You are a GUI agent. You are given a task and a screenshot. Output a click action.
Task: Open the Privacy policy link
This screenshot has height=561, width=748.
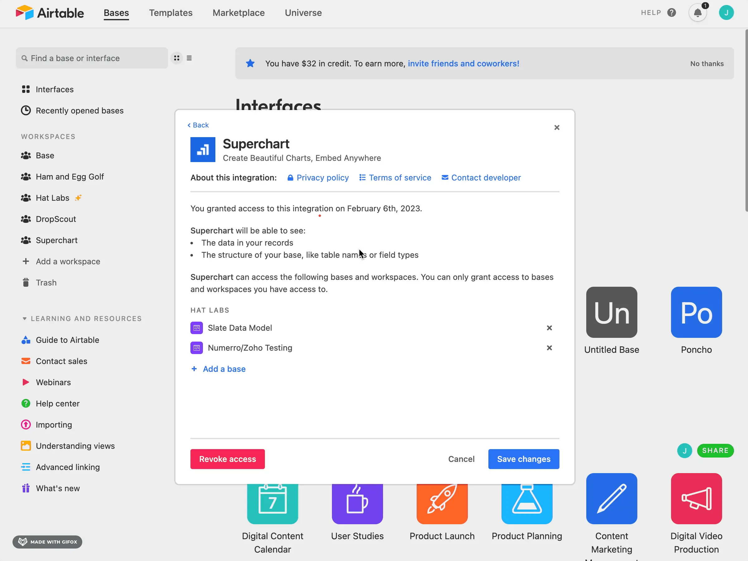[318, 178]
